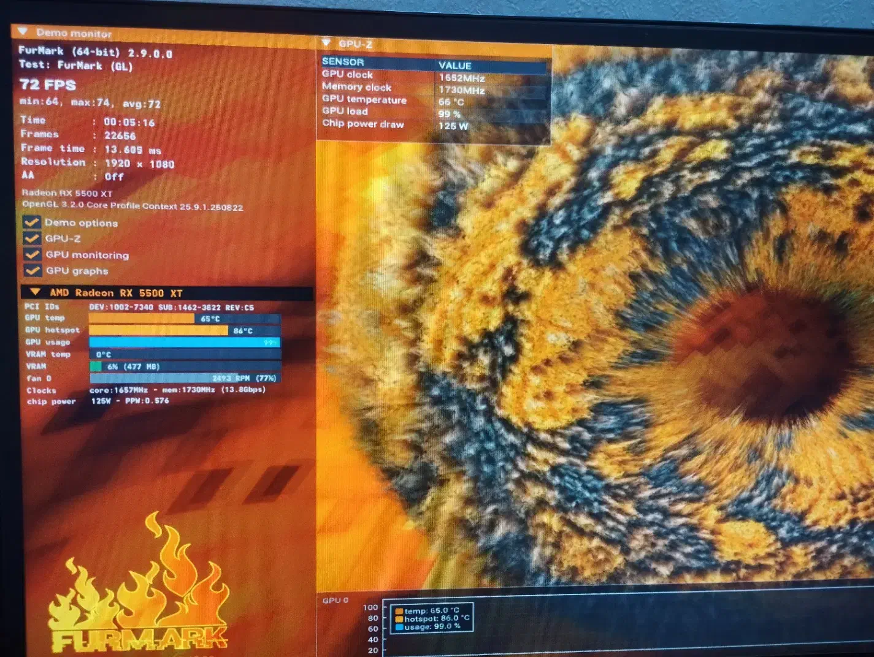This screenshot has width=874, height=657.
Task: Click the Memory clock row value 1730MHz
Action: pyautogui.click(x=461, y=90)
